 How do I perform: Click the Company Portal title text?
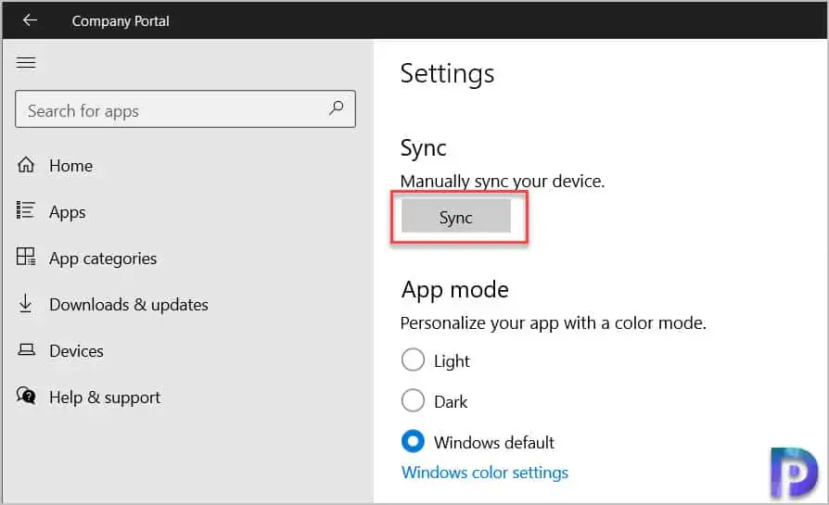pos(121,21)
